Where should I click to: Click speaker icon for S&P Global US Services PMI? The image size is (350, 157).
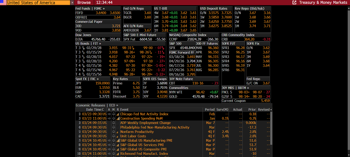pos(109,145)
